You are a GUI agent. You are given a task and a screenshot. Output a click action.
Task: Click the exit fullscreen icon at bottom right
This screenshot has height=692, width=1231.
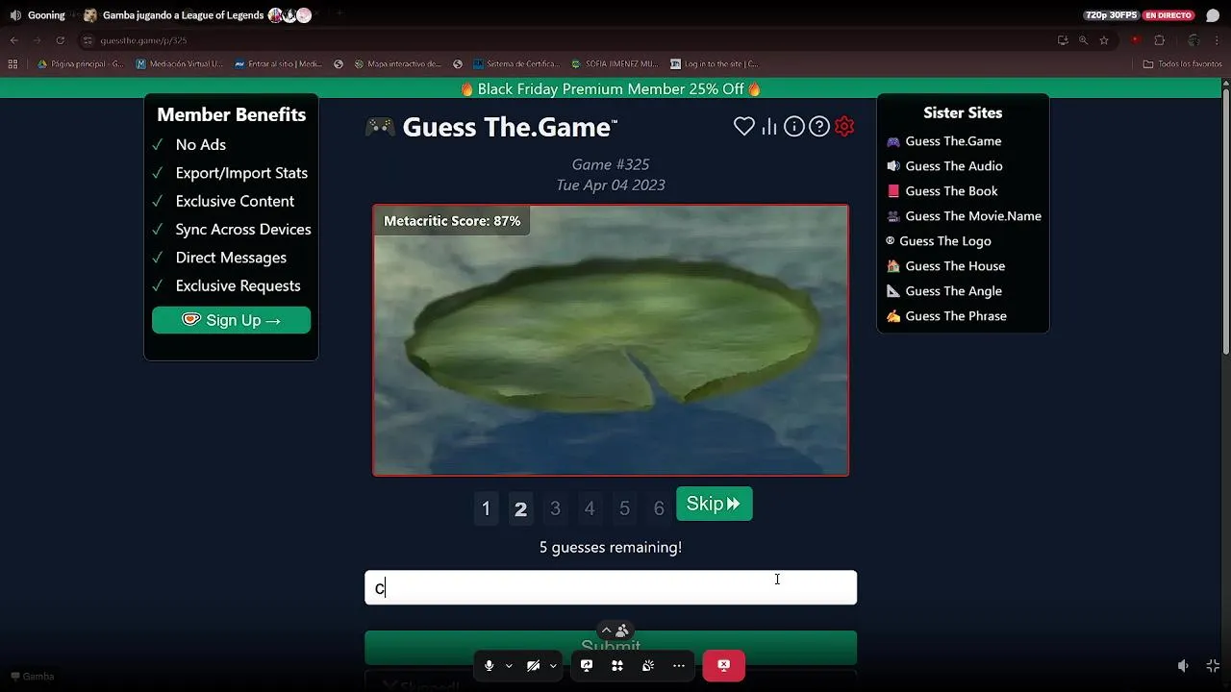(1213, 665)
